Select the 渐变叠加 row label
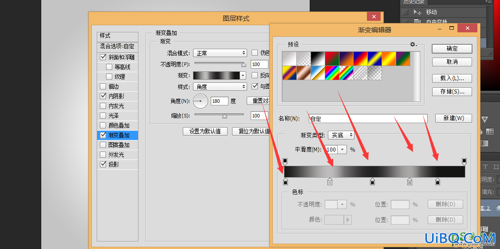 pyautogui.click(x=119, y=135)
